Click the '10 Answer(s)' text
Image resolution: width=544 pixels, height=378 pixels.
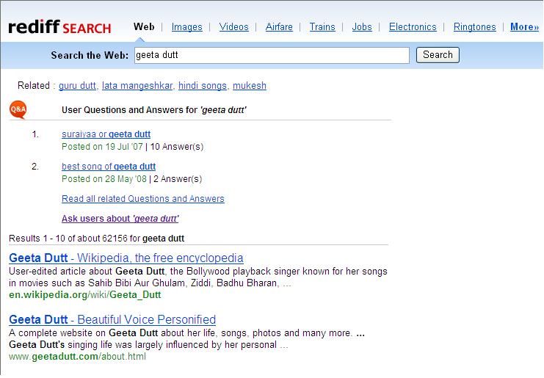[177, 147]
